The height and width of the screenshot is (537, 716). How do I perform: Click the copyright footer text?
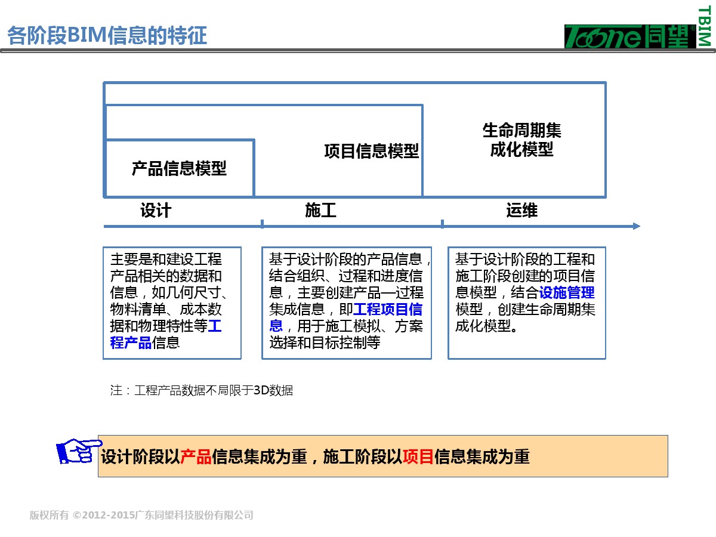(141, 516)
